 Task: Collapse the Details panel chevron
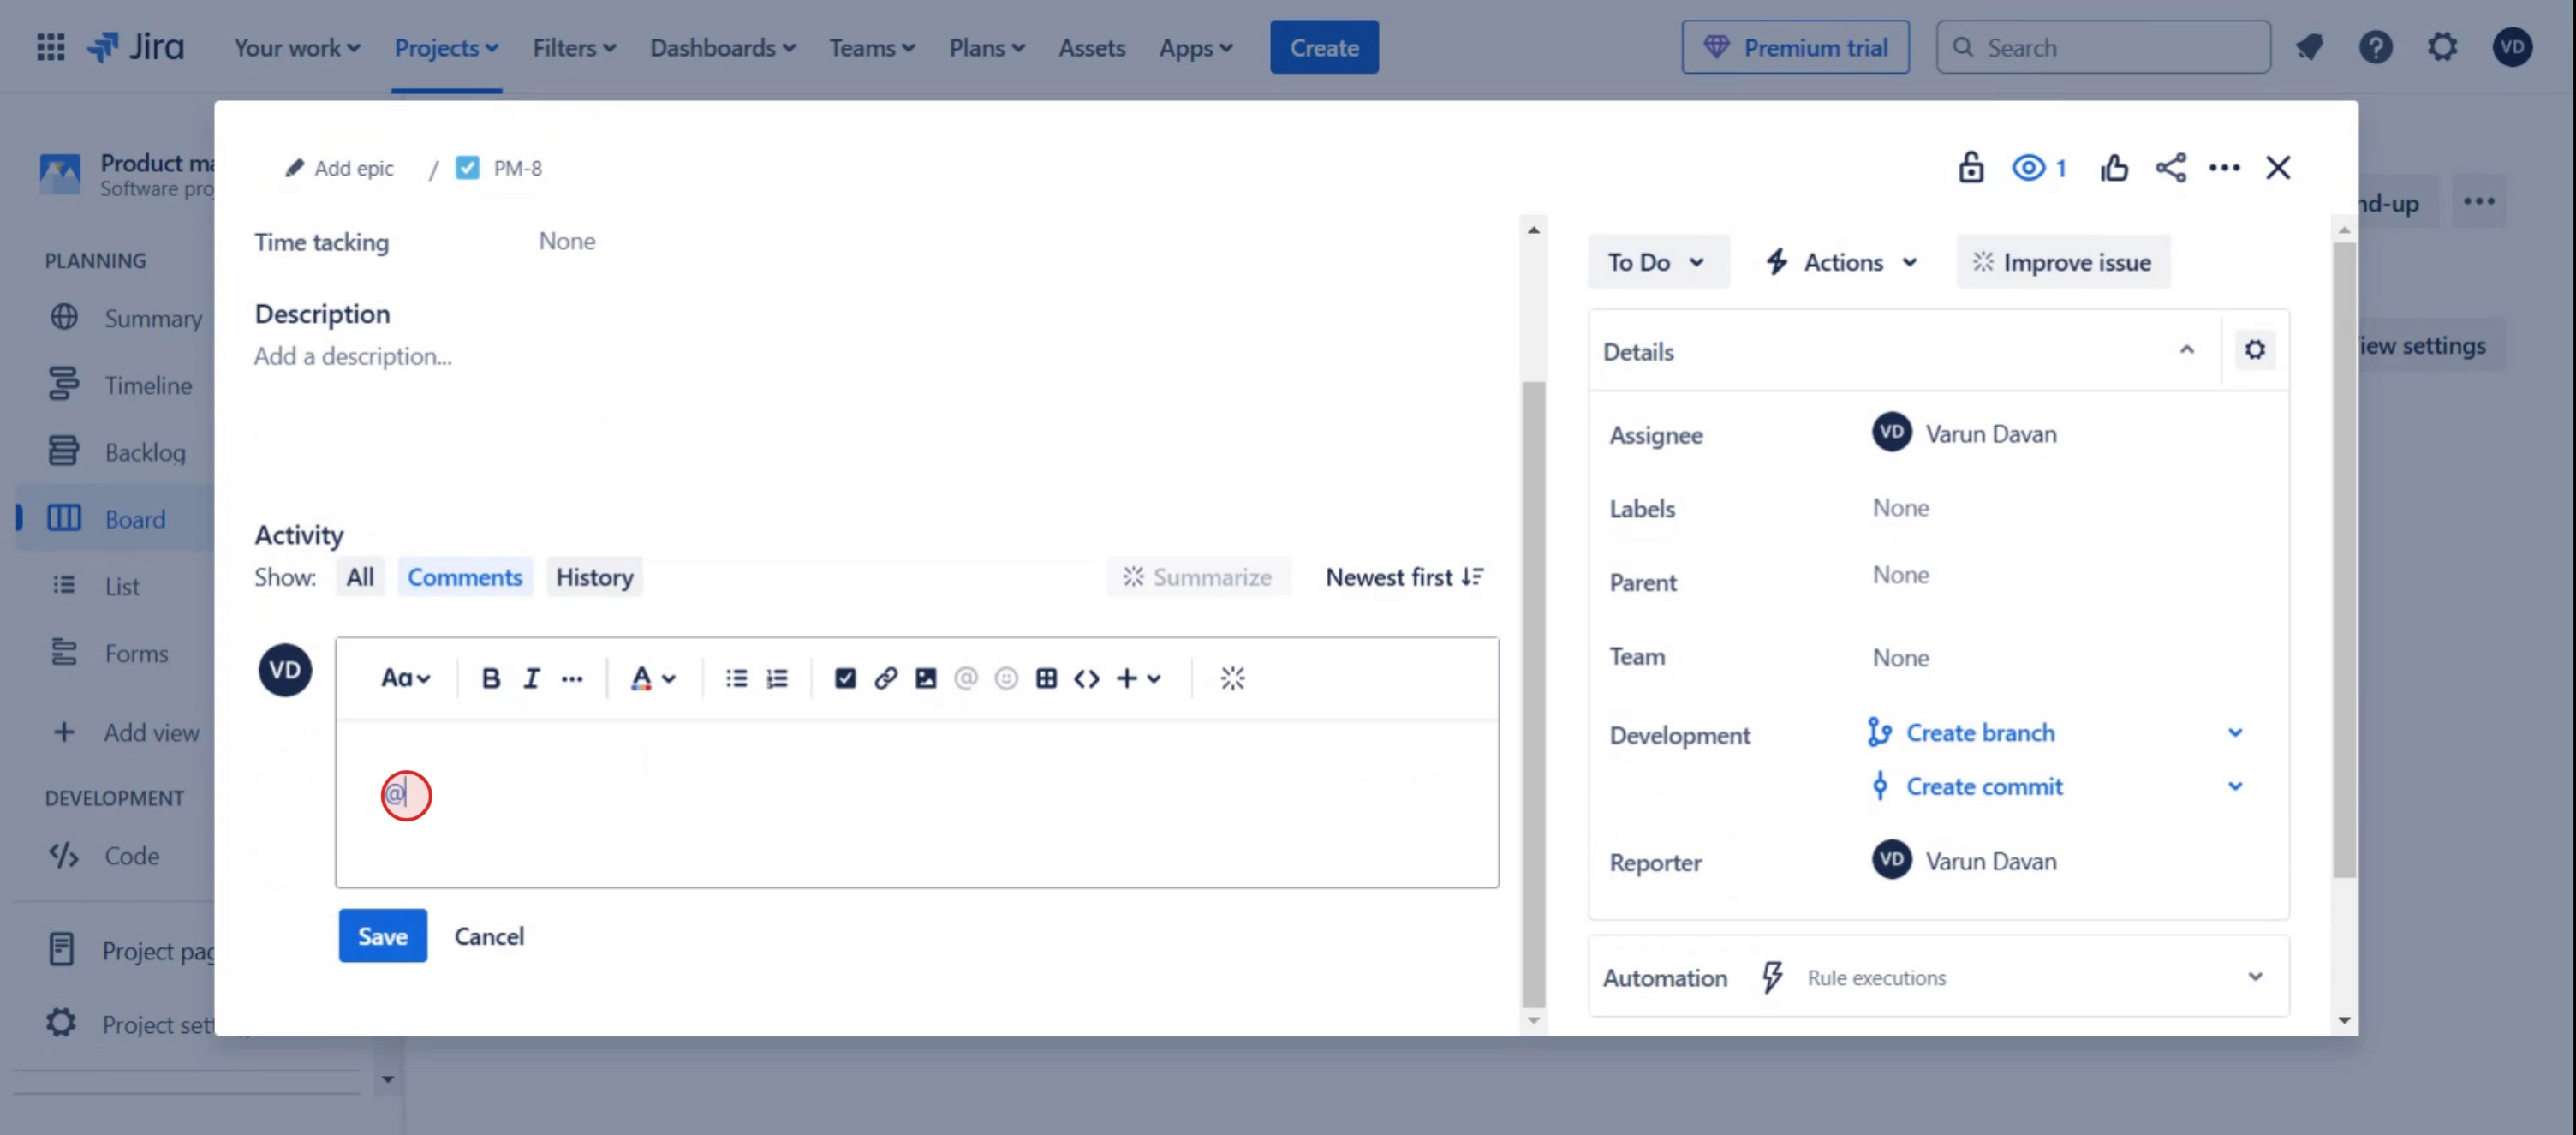(2186, 350)
